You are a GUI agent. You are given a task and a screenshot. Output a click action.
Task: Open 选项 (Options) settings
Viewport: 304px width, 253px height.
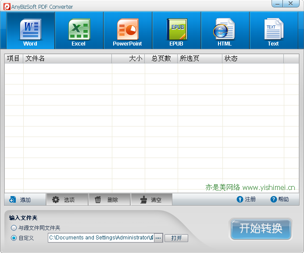67,200
